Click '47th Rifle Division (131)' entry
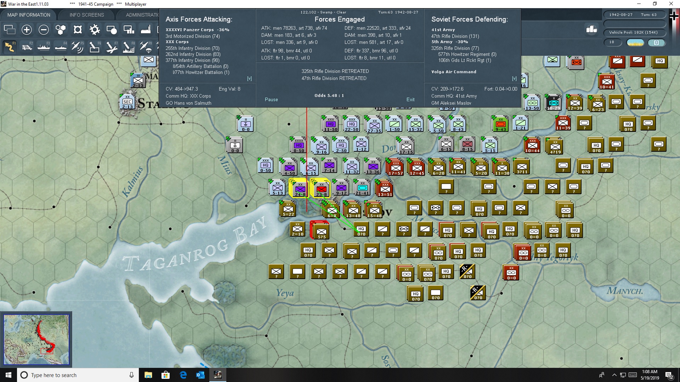680x382 pixels. click(x=455, y=36)
